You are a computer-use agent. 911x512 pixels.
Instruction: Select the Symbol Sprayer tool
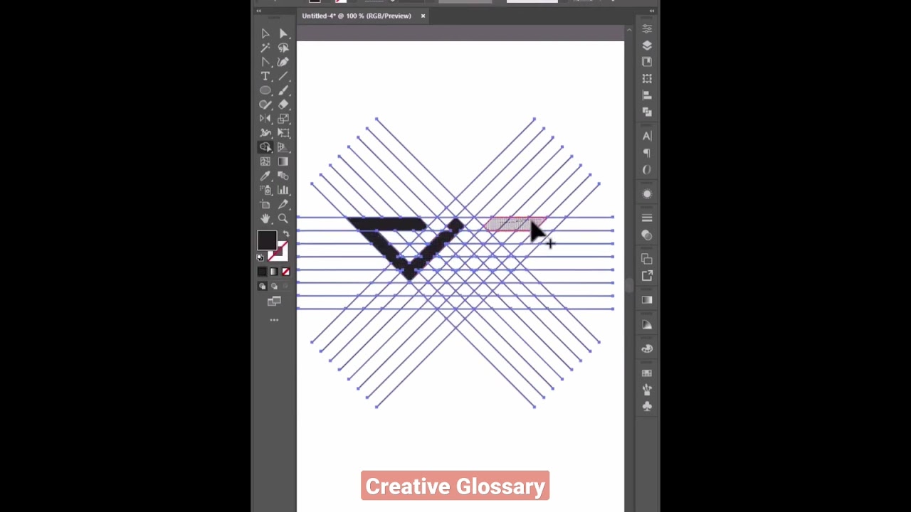[265, 190]
